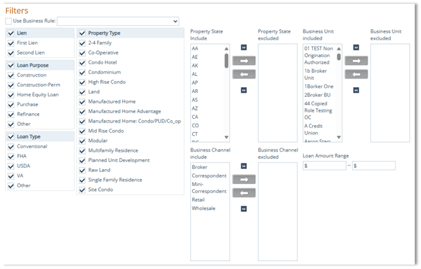Click right arrow between Business Channel lists

[x=244, y=179]
